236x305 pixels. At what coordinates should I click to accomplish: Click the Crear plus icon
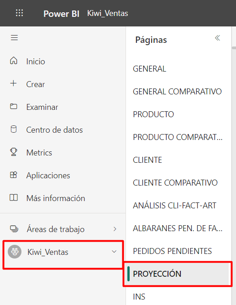pos(13,83)
